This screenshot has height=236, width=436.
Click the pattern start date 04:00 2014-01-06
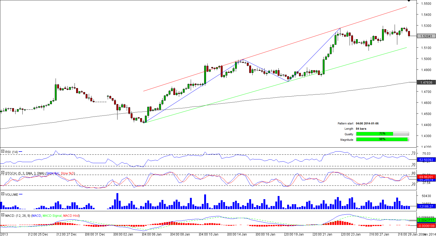(367, 124)
